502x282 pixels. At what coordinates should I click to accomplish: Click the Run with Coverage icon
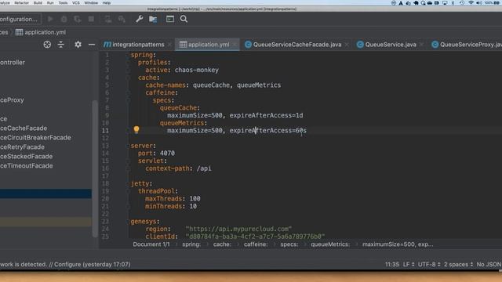(78, 19)
